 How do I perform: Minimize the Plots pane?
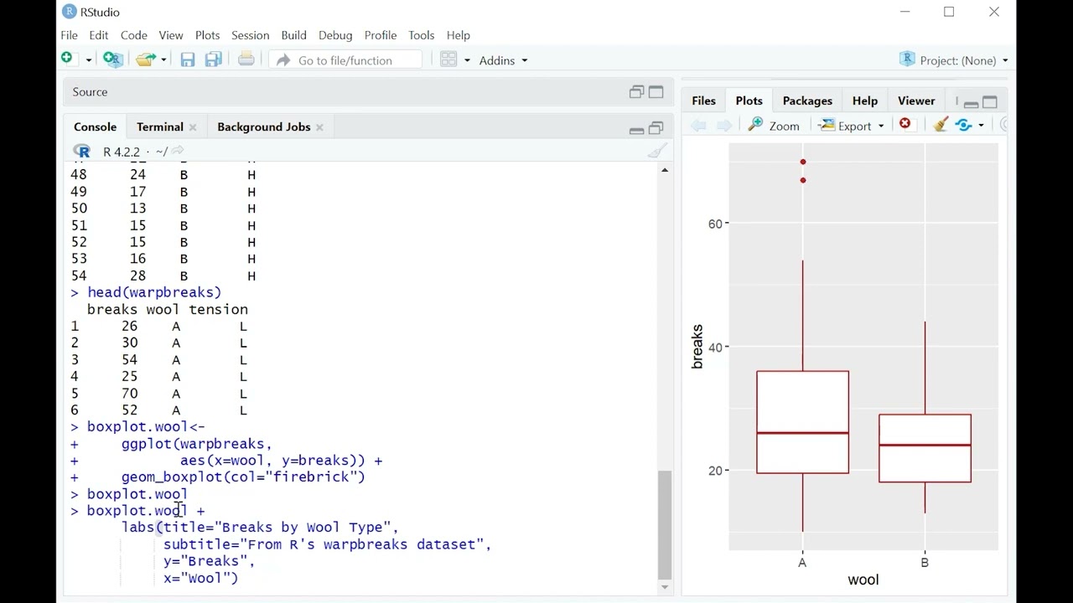971,103
